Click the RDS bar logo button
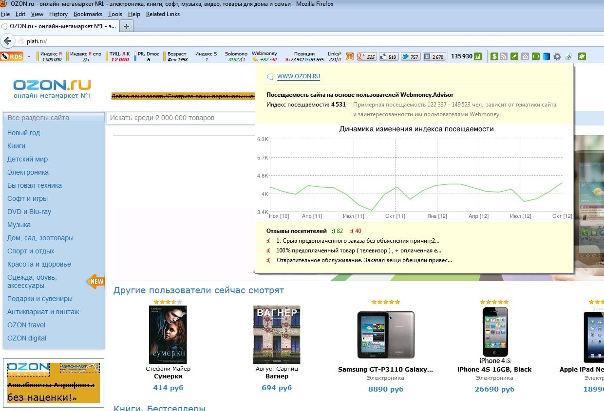Image resolution: width=604 pixels, height=411 pixels. click(x=12, y=56)
